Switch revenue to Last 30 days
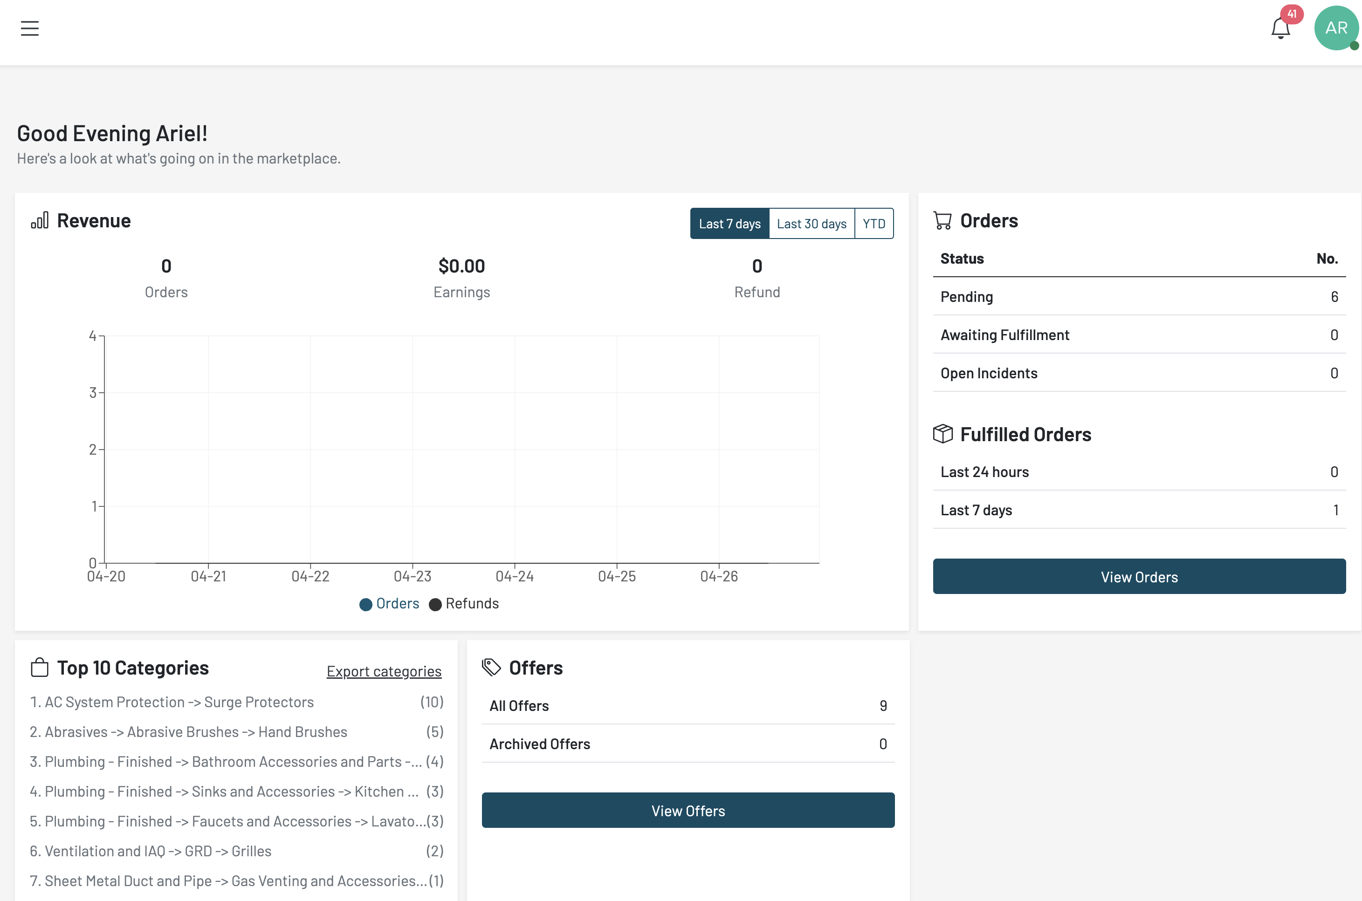1362x901 pixels. coord(811,224)
